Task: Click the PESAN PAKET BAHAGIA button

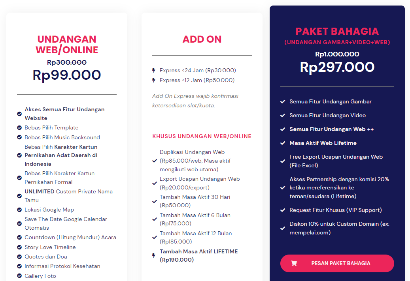Action: 337,263
